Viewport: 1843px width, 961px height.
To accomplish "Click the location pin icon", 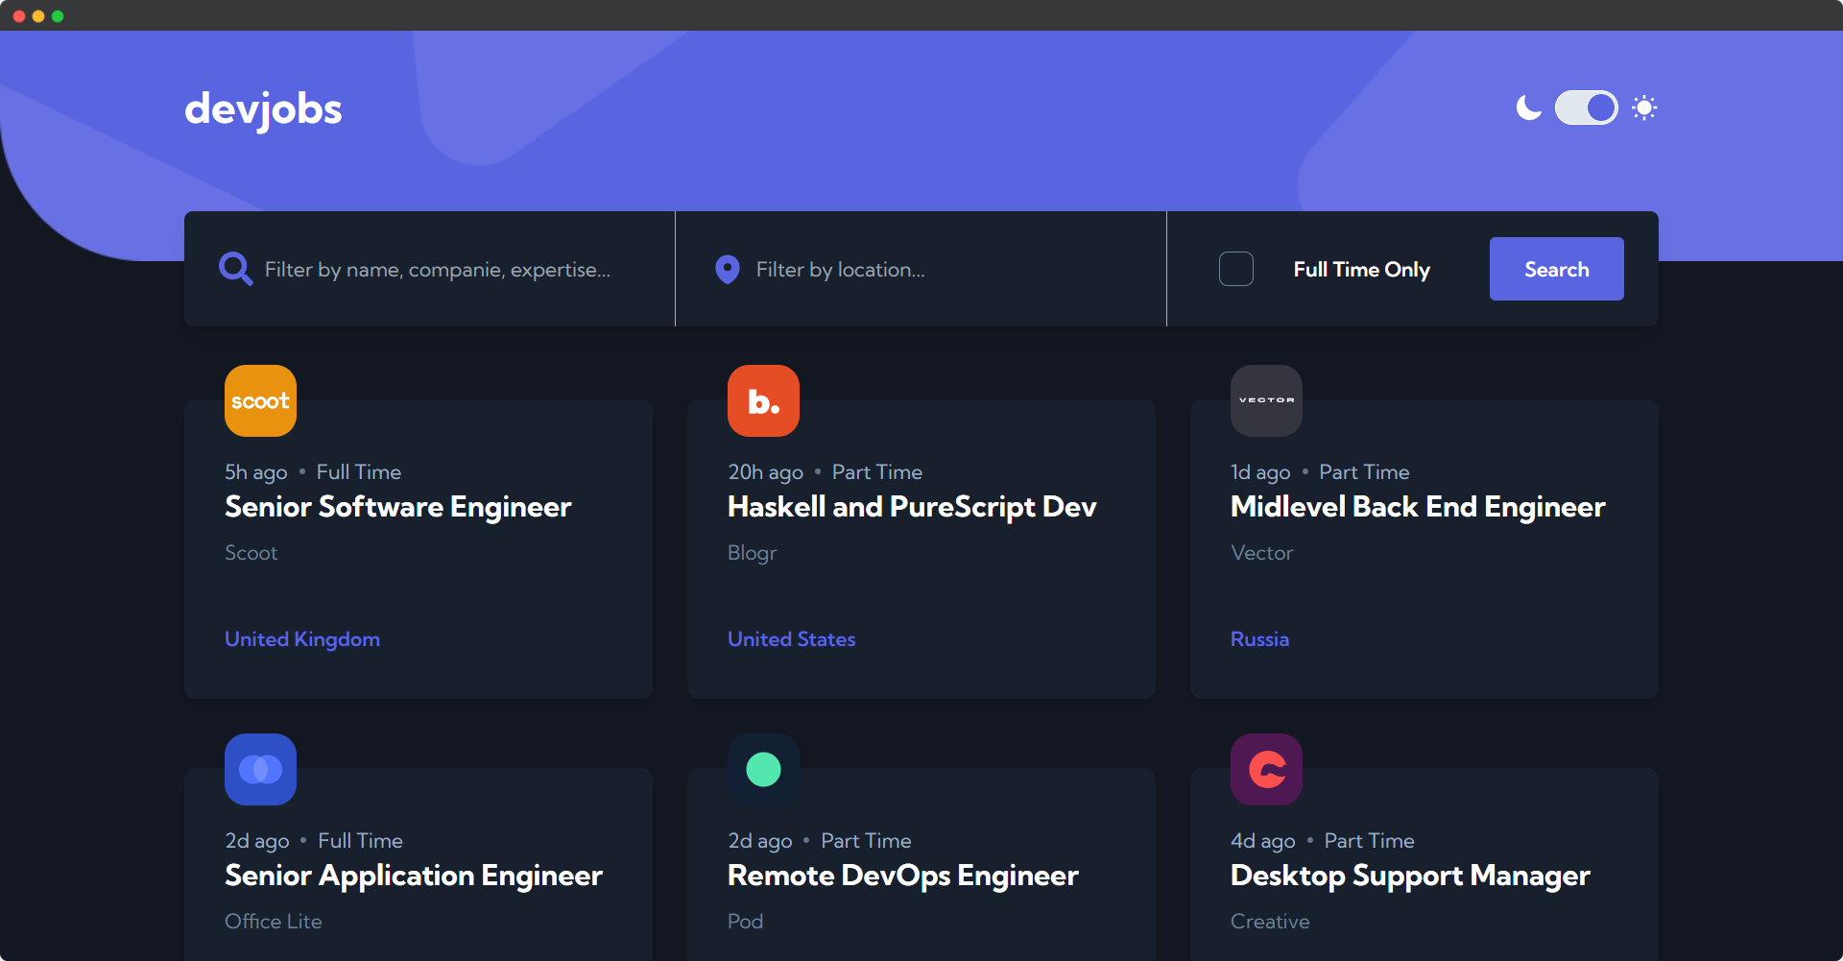I will coord(728,270).
